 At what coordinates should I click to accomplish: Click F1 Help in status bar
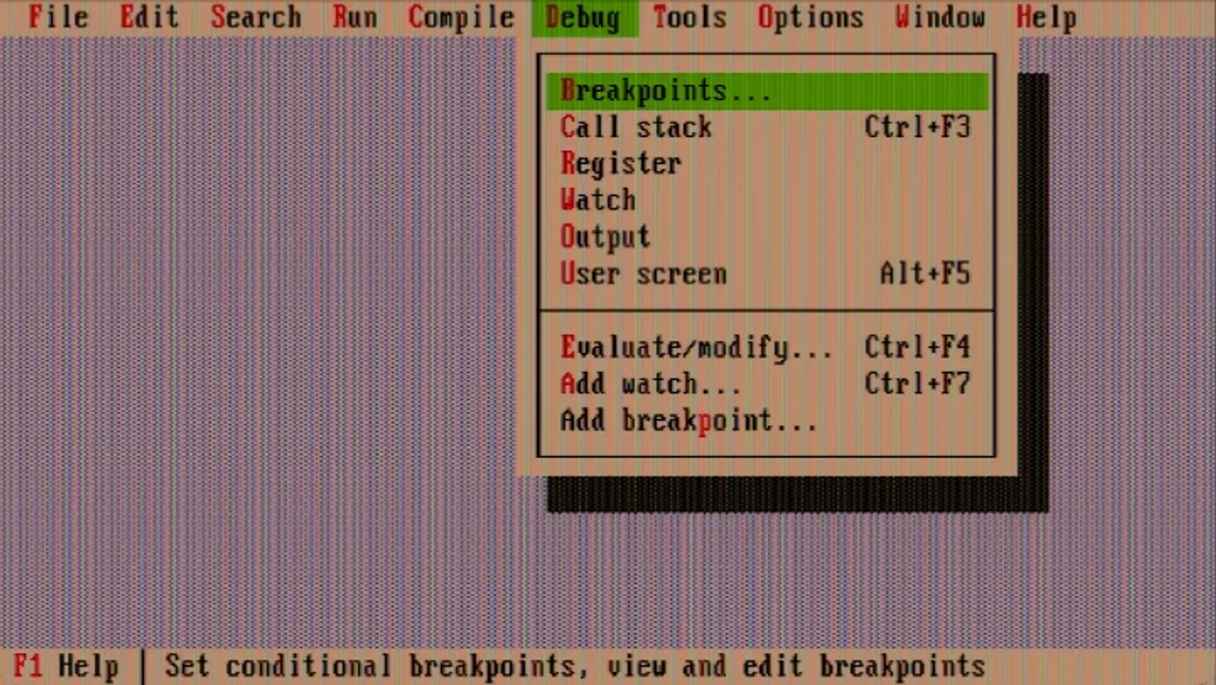[x=66, y=666]
